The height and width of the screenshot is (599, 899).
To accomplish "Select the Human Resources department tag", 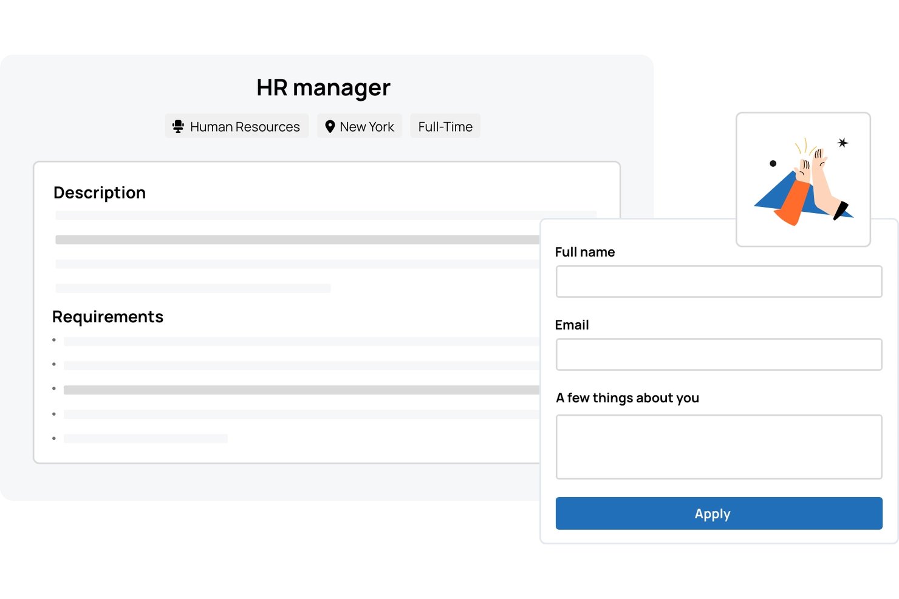I will [237, 126].
